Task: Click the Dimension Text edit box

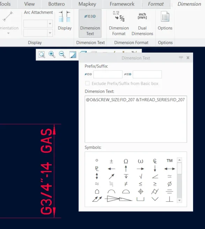Action: pyautogui.click(x=136, y=119)
